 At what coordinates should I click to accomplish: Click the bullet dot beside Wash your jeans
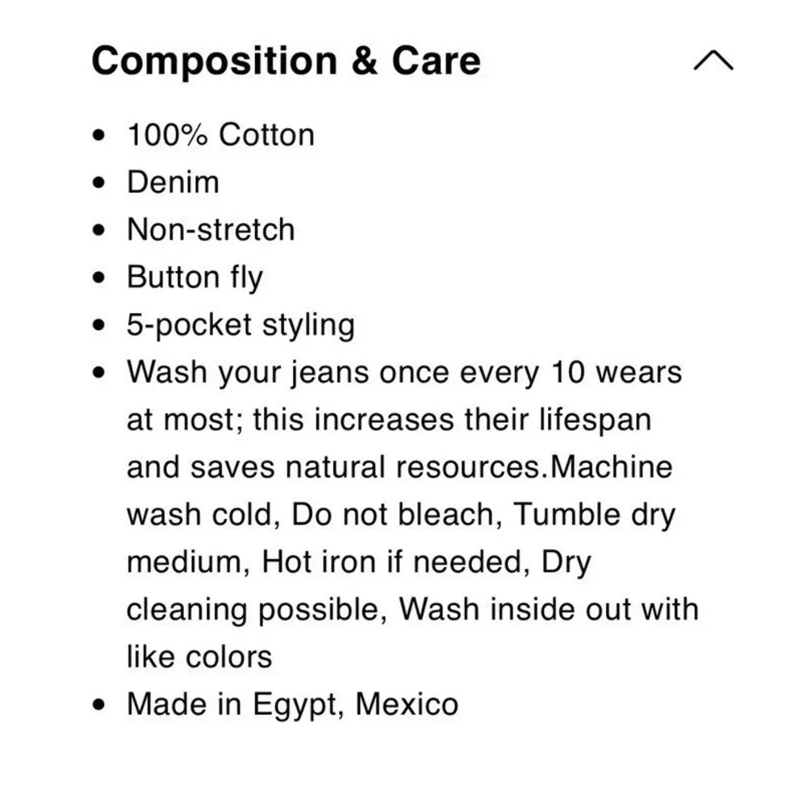tap(98, 372)
